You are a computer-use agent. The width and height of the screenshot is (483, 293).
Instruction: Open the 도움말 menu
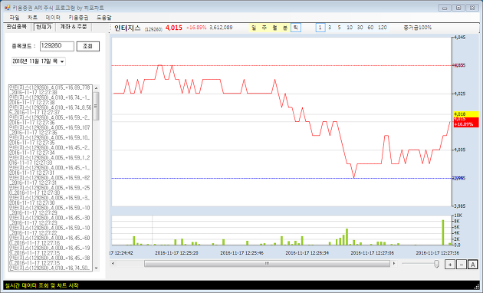103,18
